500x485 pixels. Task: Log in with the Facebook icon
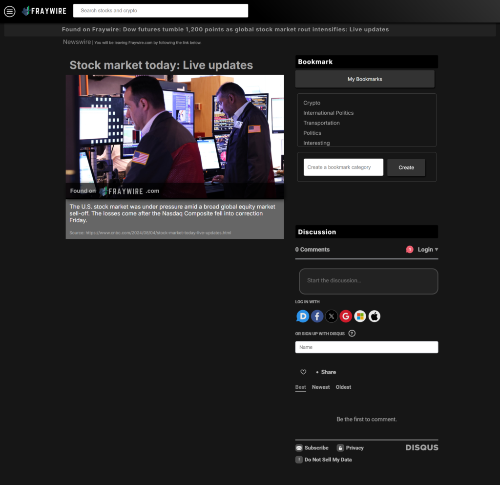point(317,316)
